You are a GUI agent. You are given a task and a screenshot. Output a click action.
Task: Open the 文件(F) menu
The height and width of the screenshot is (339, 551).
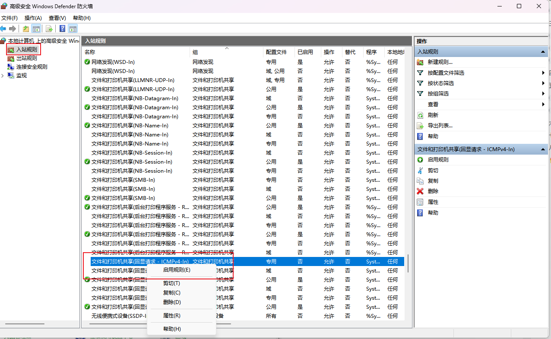click(9, 18)
